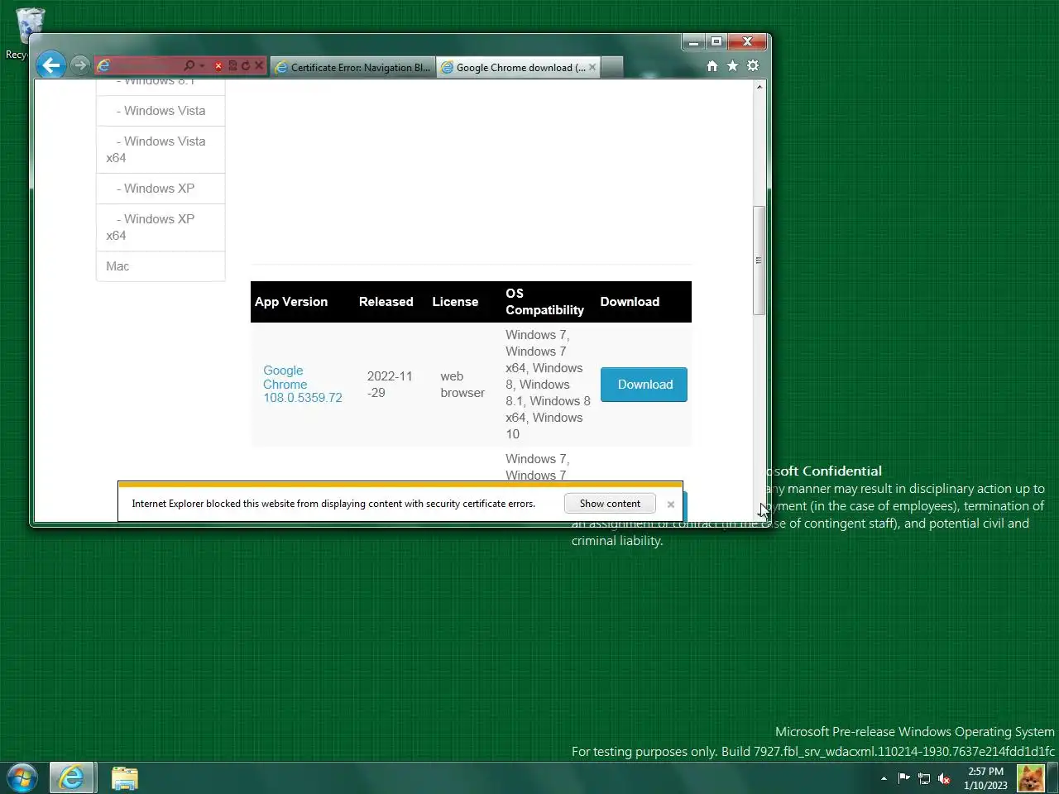Viewport: 1059px width, 794px height.
Task: Select the Windows Vista sidebar item
Action: pos(161,111)
